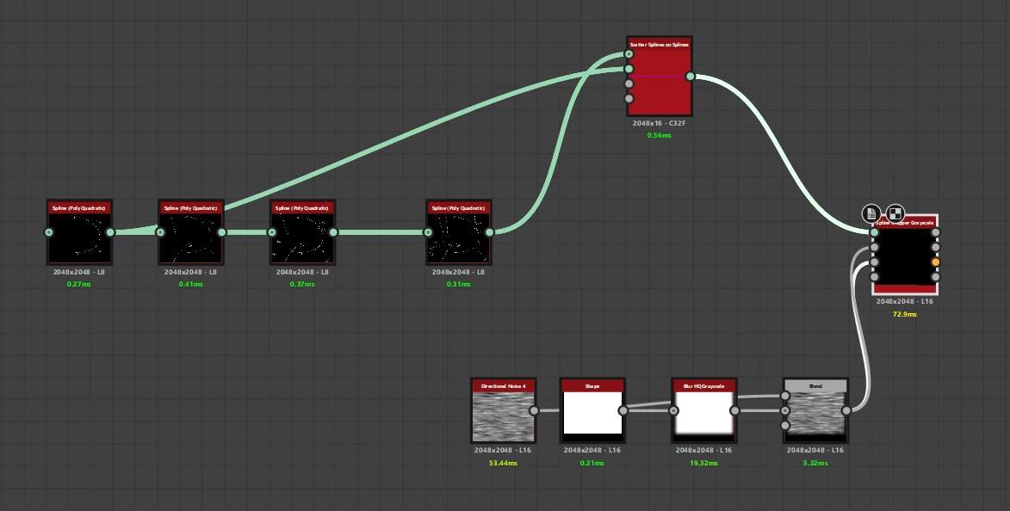Click the output port of the 0.37ms Spline node
The width and height of the screenshot is (1010, 511).
(x=333, y=232)
